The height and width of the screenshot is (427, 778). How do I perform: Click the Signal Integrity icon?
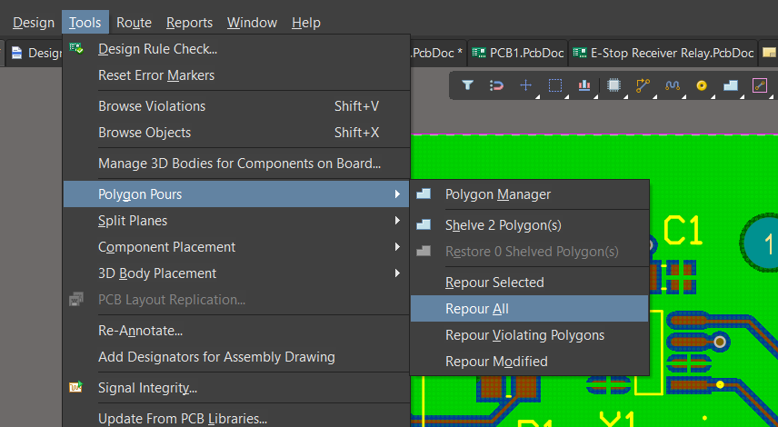pyautogui.click(x=76, y=387)
